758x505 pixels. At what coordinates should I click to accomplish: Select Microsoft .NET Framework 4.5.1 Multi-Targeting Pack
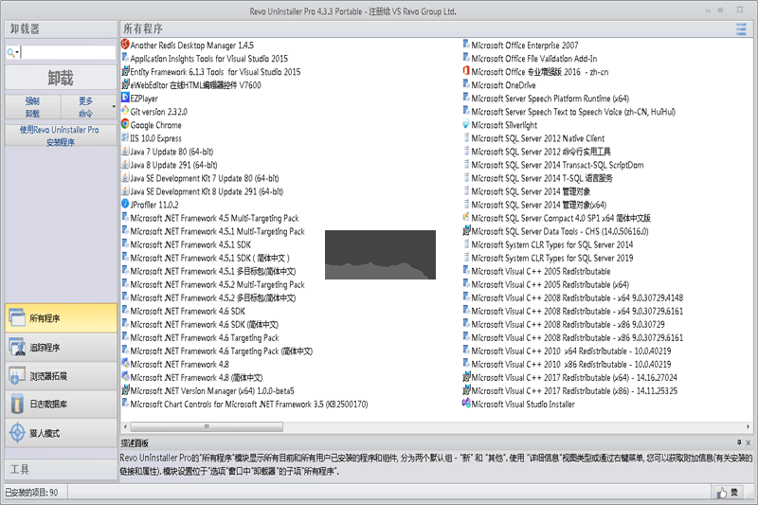tap(217, 230)
